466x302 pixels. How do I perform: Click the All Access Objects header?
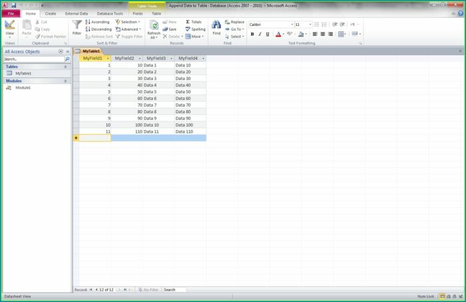tap(22, 51)
